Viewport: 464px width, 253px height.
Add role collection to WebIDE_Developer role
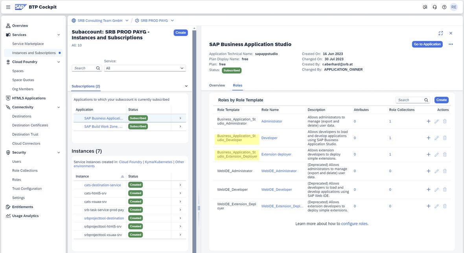pyautogui.click(x=428, y=189)
